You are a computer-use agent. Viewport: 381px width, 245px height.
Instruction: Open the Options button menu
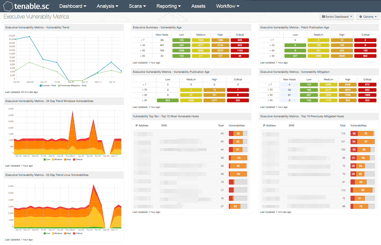(368, 17)
